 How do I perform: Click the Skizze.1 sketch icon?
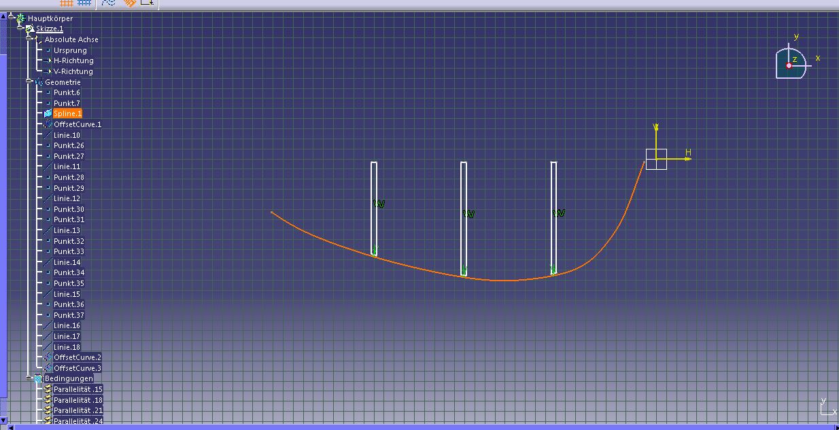pos(30,29)
